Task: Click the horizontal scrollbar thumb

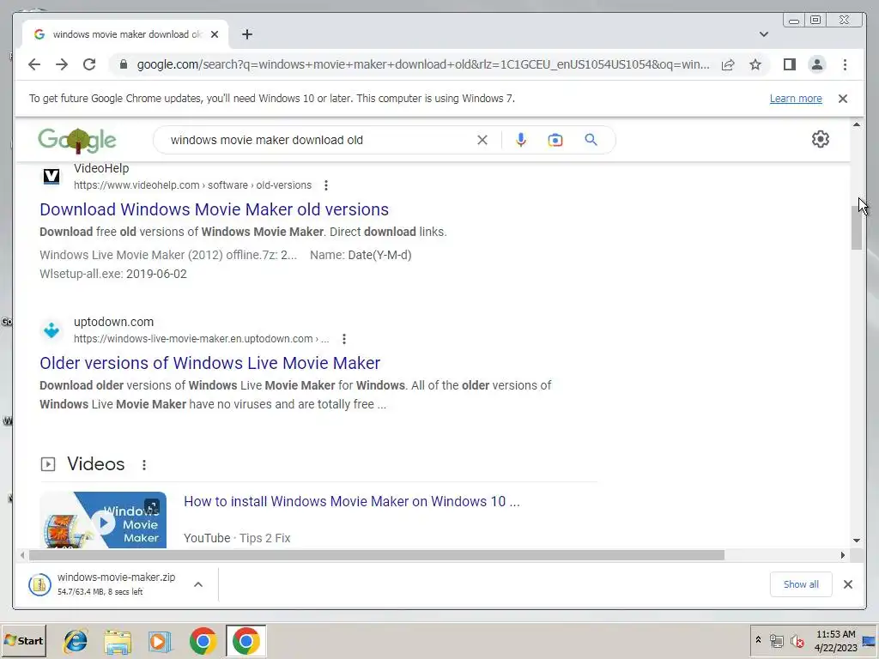Action: click(376, 555)
